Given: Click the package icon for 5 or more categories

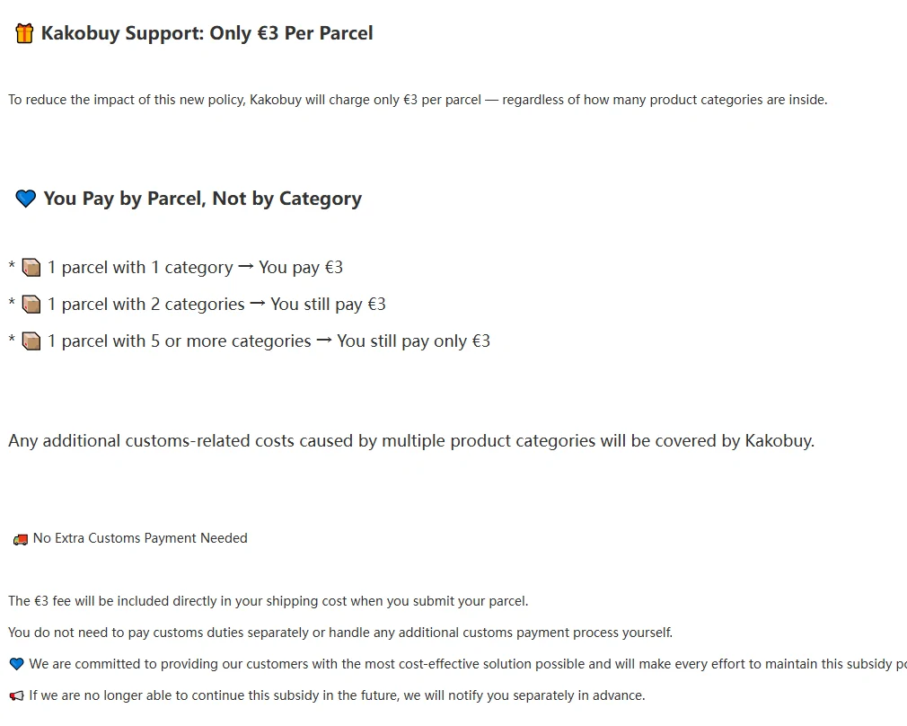Looking at the screenshot, I should tap(31, 341).
